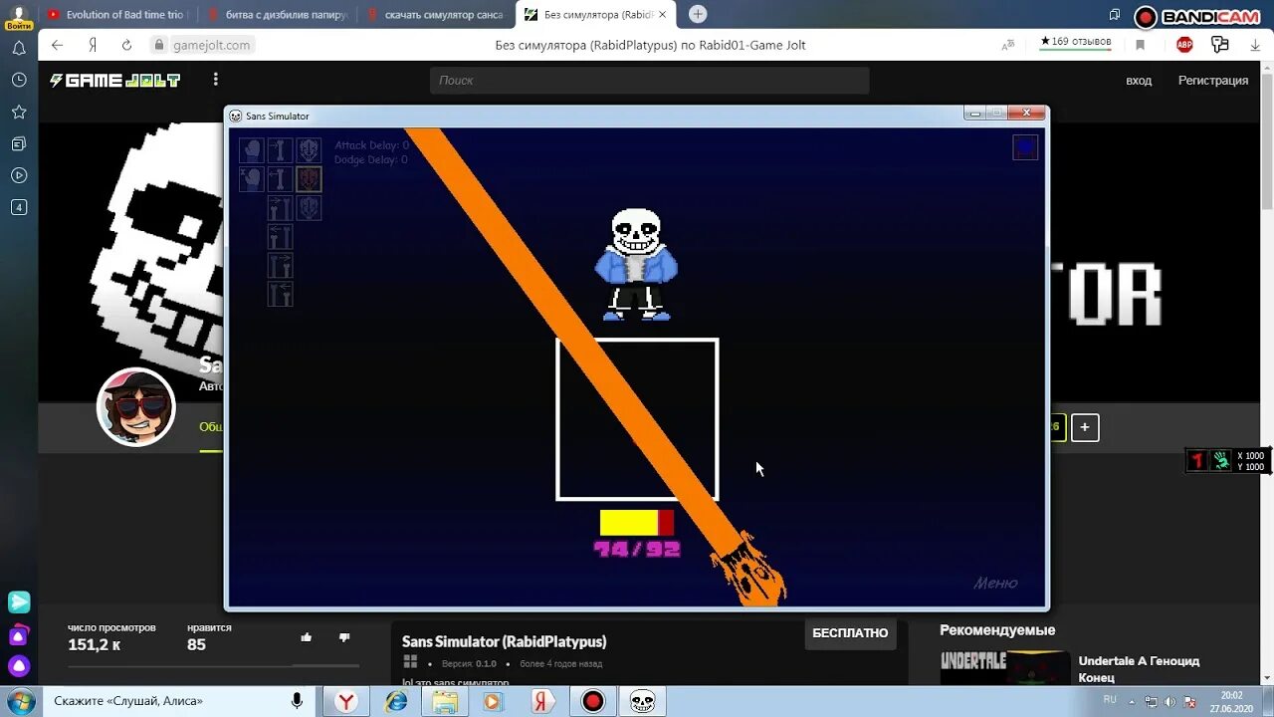This screenshot has width=1274, height=717.
Task: Open the Windows Start menu
Action: tap(19, 701)
